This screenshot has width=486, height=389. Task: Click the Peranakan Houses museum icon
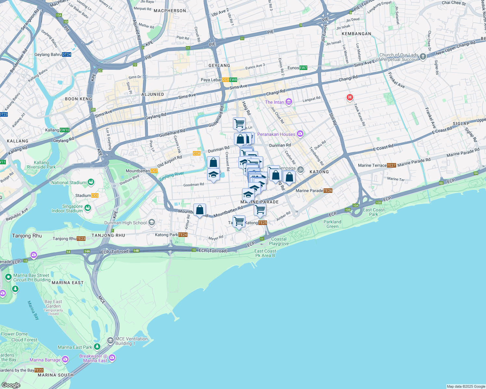301,134
